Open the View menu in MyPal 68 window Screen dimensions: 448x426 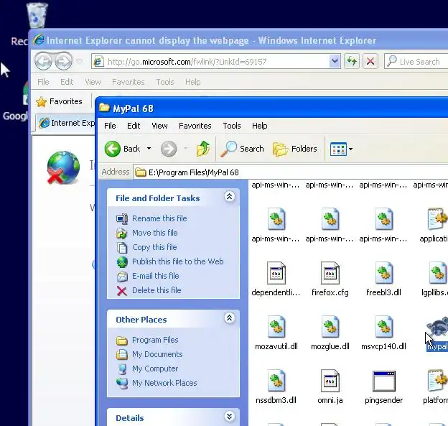(x=159, y=126)
